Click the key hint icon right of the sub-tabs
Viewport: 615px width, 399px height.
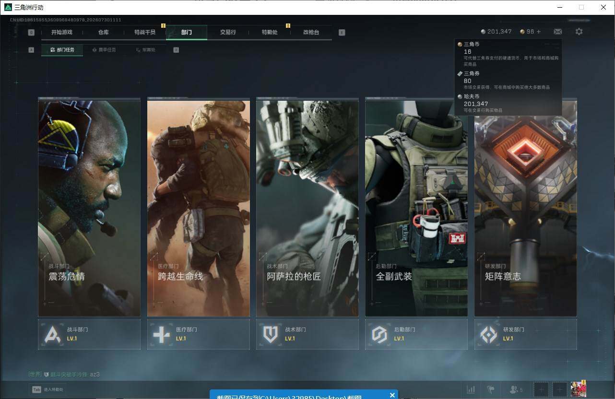[x=176, y=50]
